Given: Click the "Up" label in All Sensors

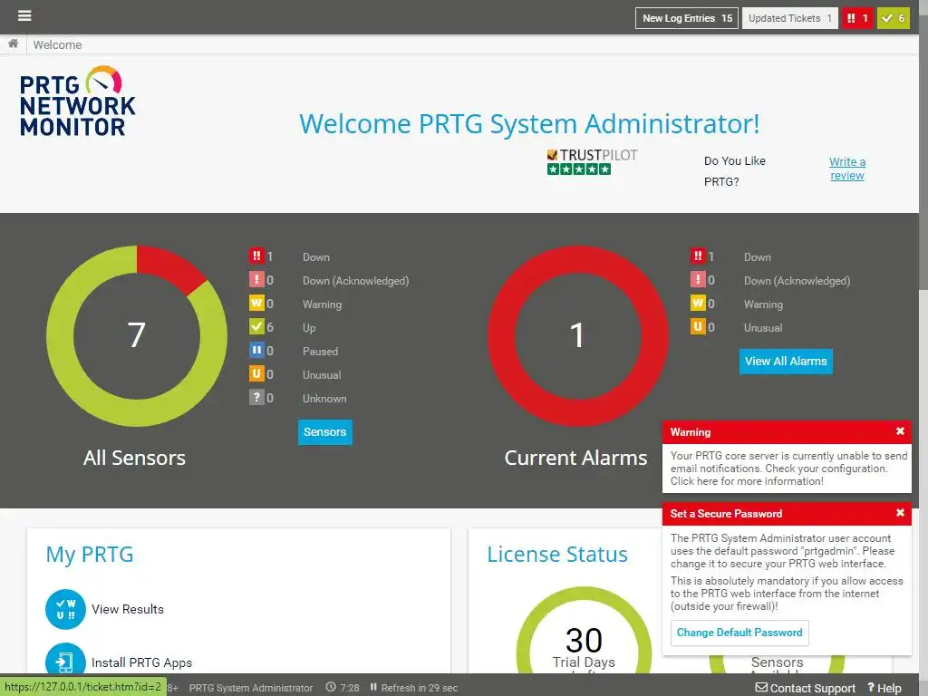Looking at the screenshot, I should (309, 328).
